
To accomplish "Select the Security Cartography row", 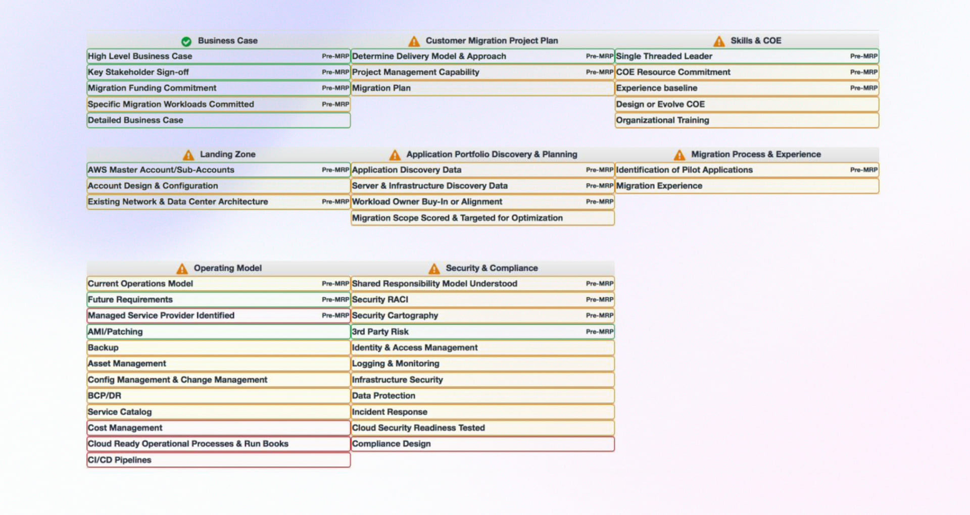I will tap(482, 316).
